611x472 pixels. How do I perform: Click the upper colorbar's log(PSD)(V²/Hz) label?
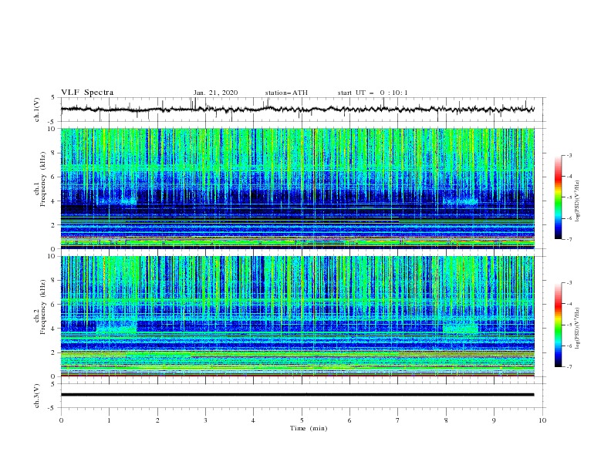point(578,201)
